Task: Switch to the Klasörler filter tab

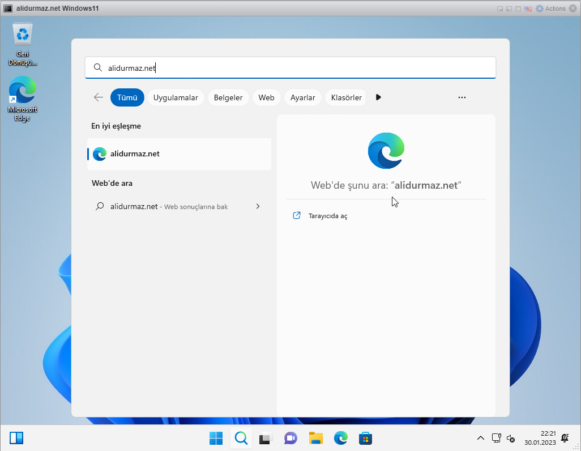Action: coord(346,97)
